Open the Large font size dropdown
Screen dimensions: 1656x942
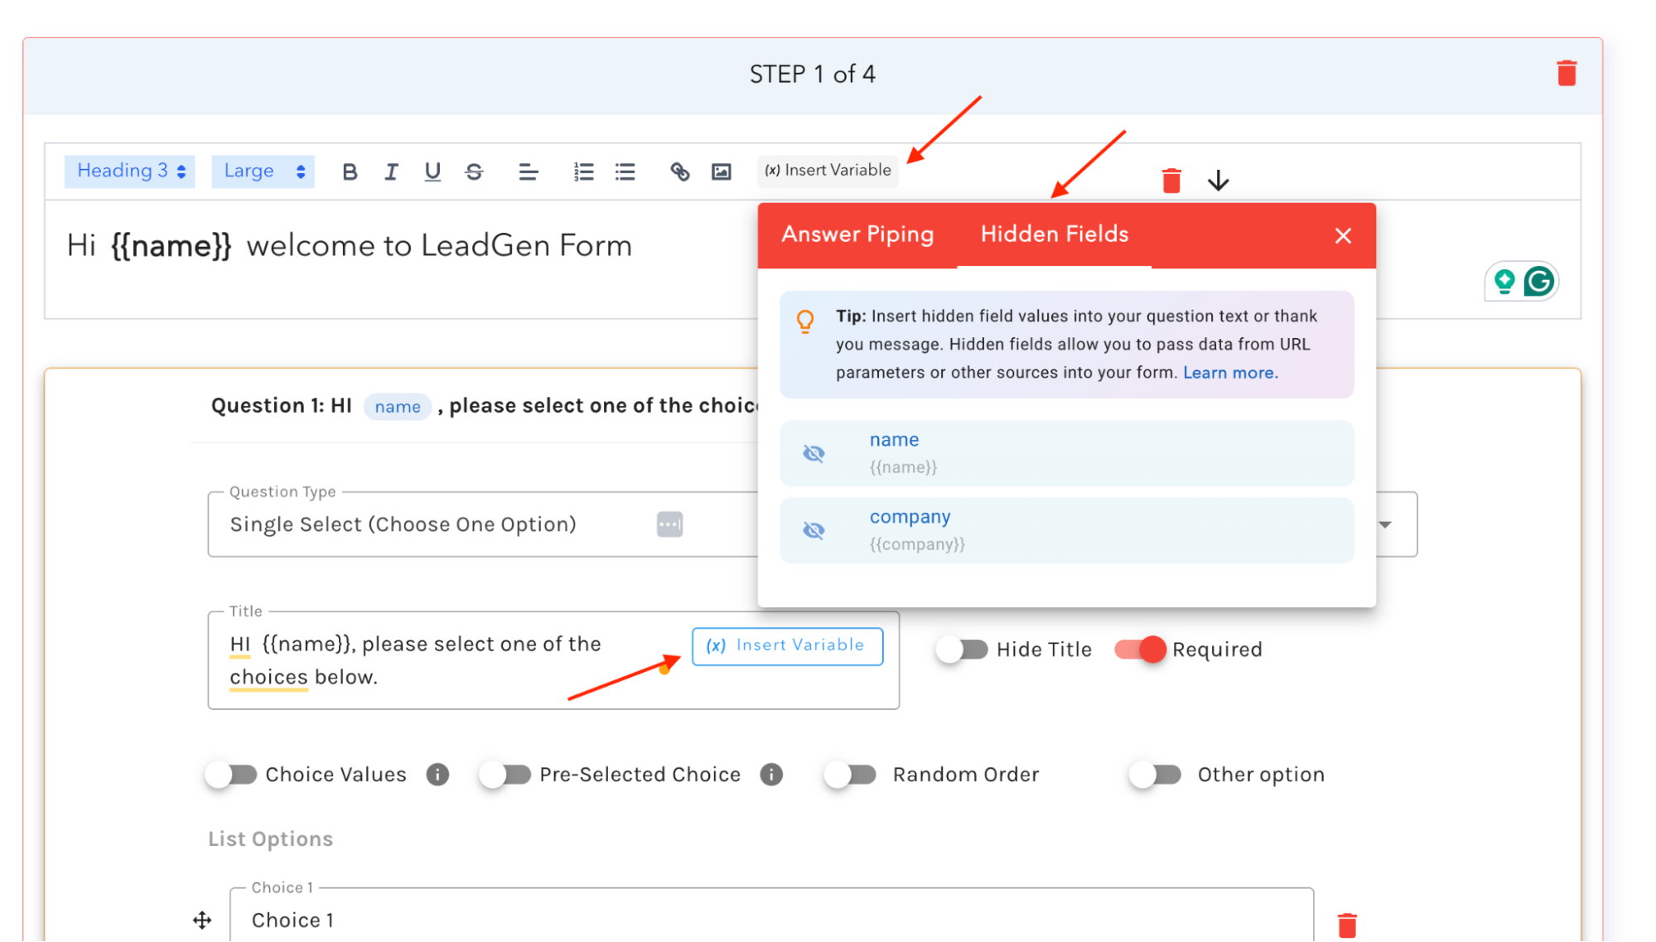(x=263, y=171)
